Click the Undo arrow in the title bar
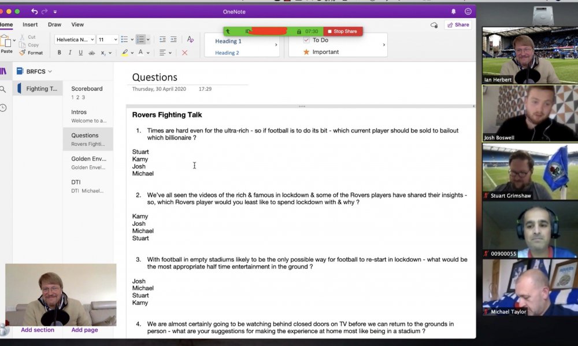 (x=34, y=12)
